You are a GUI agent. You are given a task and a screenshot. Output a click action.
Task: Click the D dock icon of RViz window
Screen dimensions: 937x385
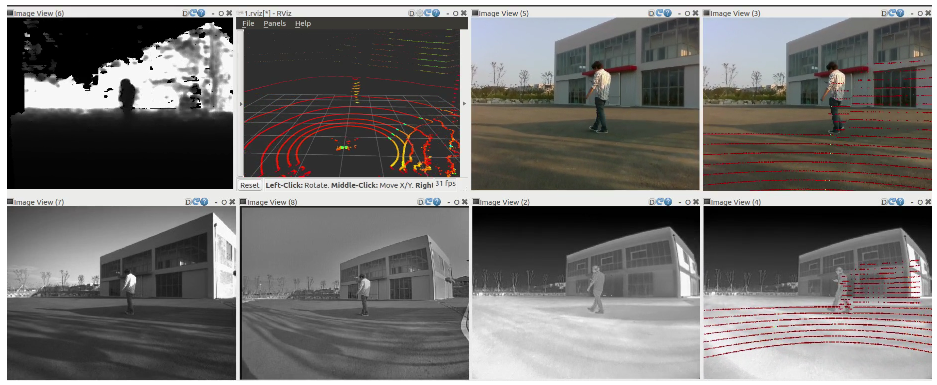411,13
